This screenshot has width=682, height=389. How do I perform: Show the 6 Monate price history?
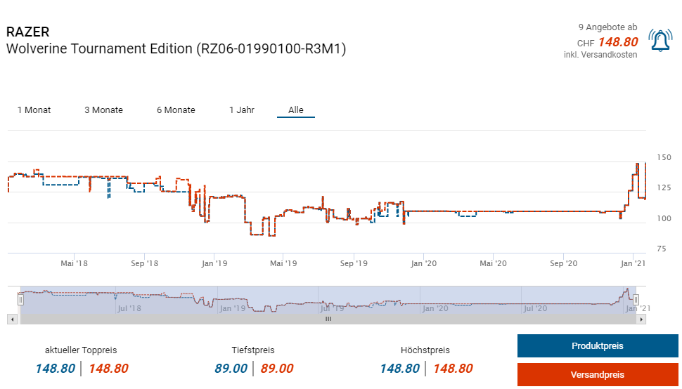coord(176,110)
